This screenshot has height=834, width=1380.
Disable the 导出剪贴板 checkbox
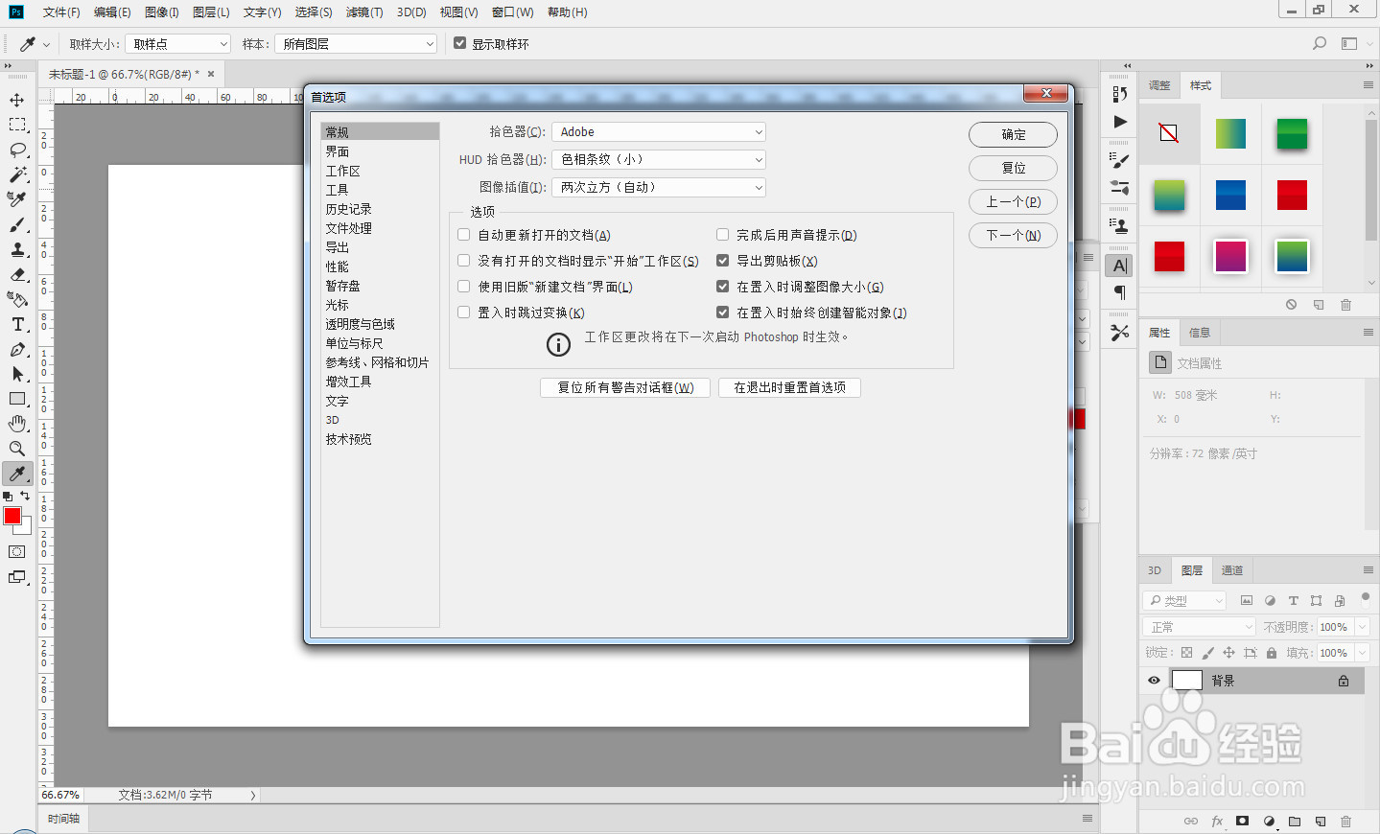[x=723, y=260]
